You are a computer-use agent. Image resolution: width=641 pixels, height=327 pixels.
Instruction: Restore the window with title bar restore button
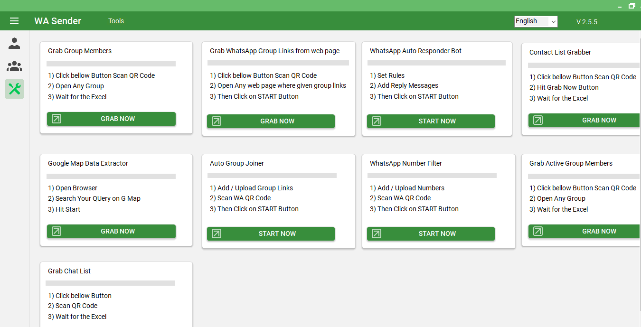632,6
